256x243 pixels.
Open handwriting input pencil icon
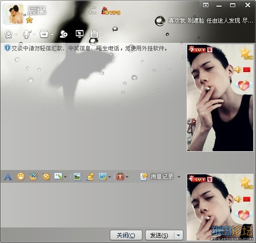point(58,176)
